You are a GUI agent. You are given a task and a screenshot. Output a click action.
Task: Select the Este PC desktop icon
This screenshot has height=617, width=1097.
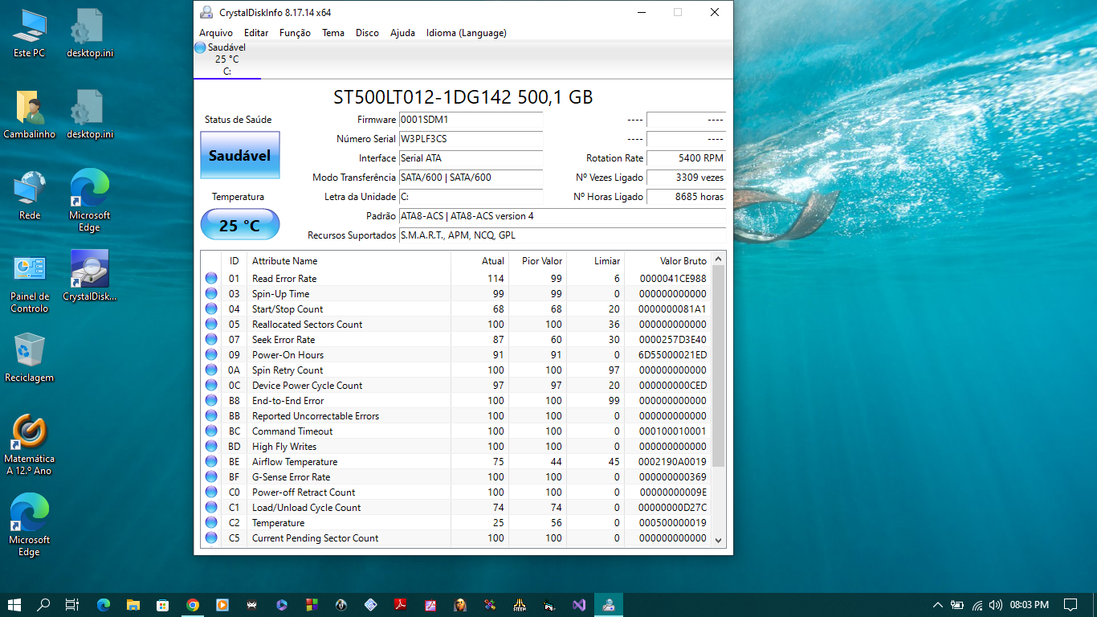point(30,34)
